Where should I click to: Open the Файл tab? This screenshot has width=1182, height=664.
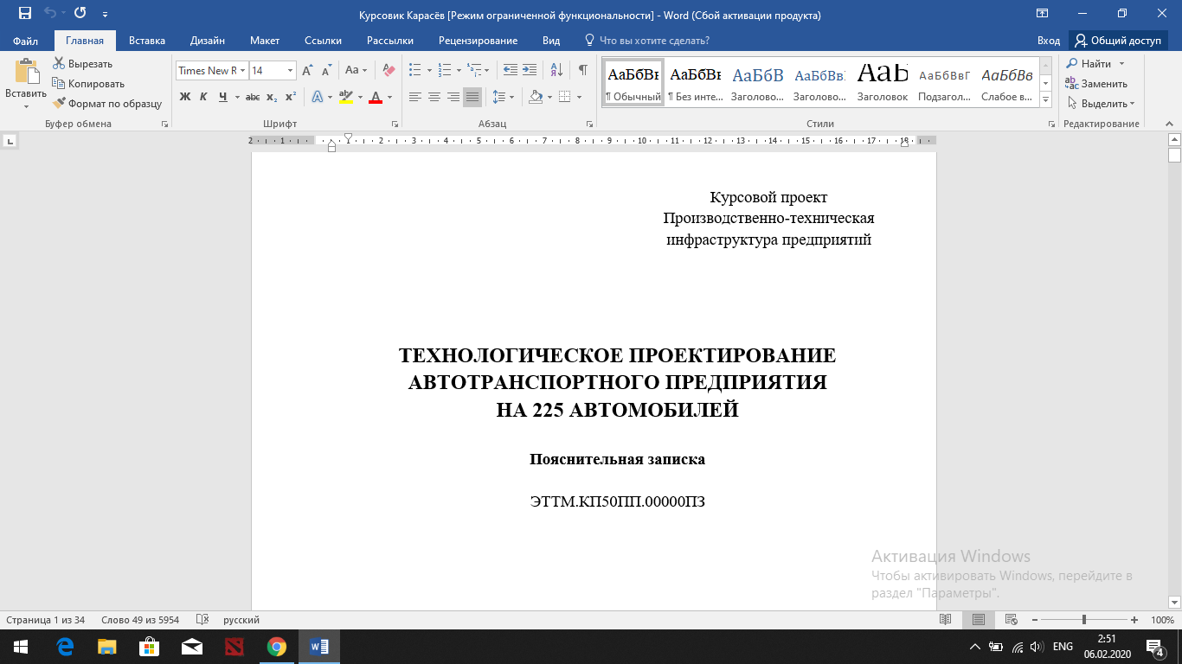tap(25, 41)
